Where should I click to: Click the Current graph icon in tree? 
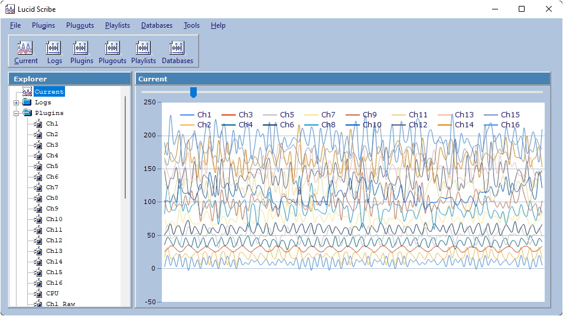coord(27,92)
